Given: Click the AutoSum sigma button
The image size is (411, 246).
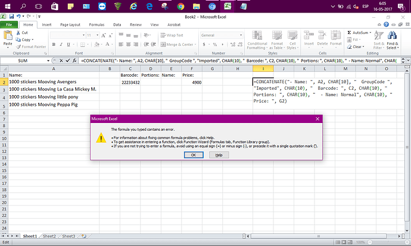Looking at the screenshot, I should tap(358, 33).
